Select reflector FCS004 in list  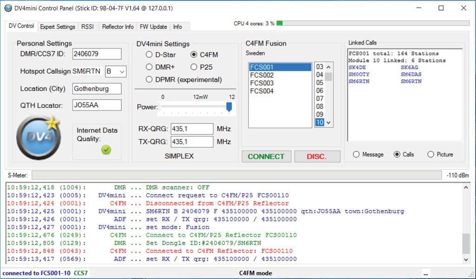[x=280, y=91]
